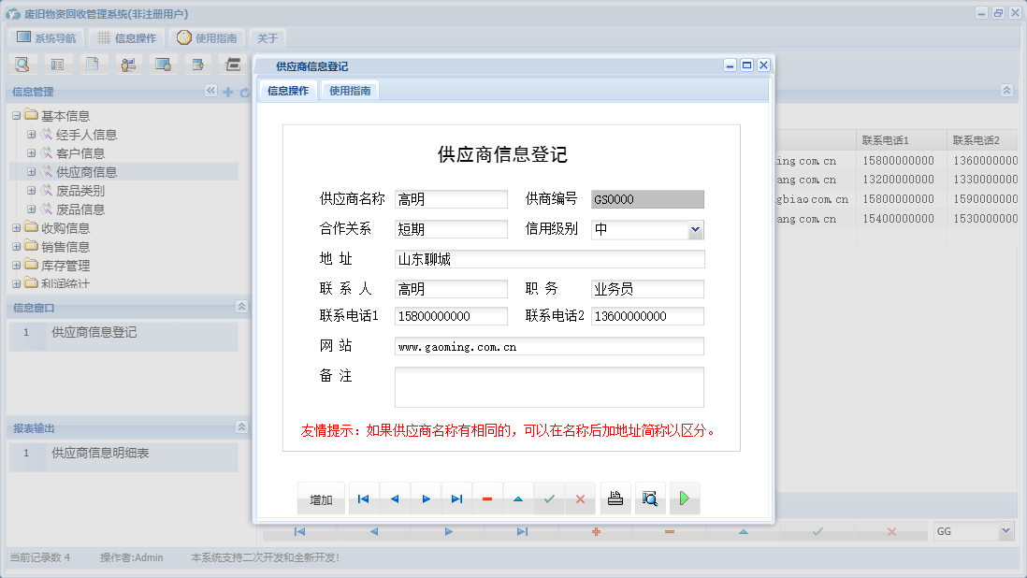Click the 增加 button to add record

pos(321,499)
